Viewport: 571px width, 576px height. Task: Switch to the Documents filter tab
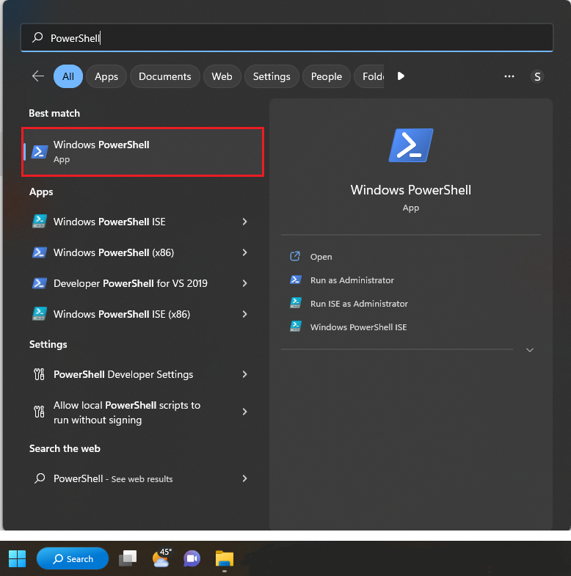tap(164, 76)
